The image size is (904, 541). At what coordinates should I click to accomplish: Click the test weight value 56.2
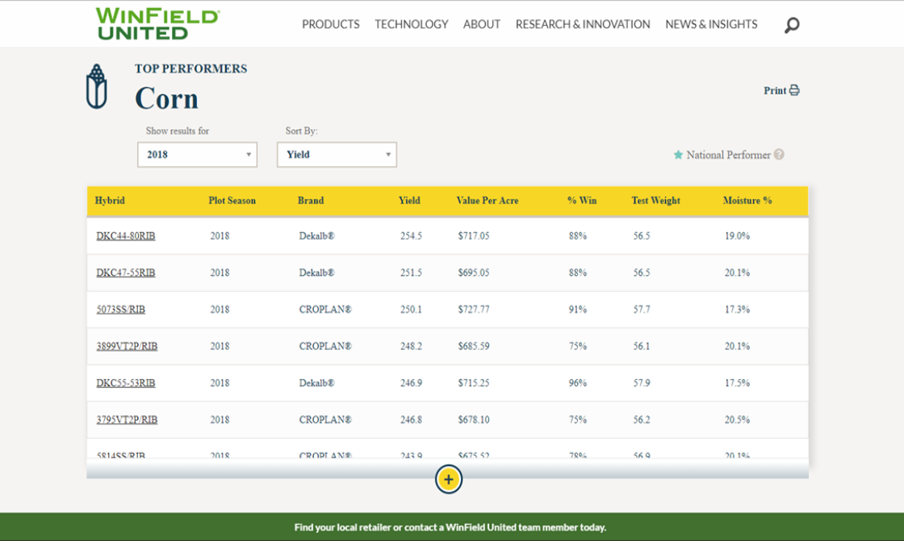(642, 420)
